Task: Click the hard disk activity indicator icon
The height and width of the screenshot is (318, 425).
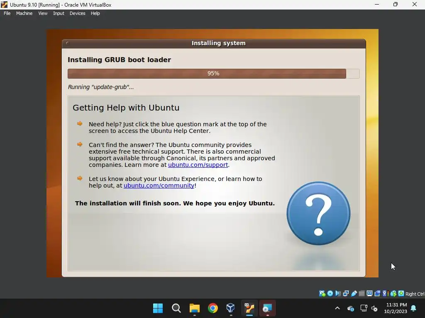Action: point(322,294)
